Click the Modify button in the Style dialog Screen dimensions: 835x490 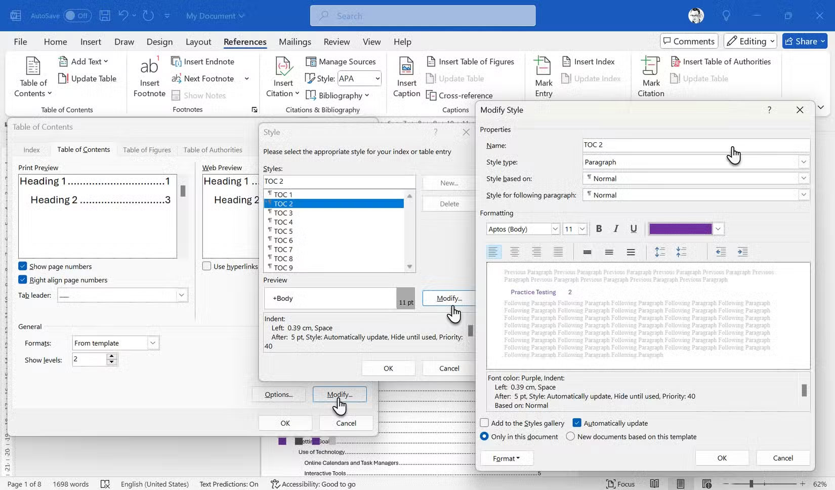[447, 298]
